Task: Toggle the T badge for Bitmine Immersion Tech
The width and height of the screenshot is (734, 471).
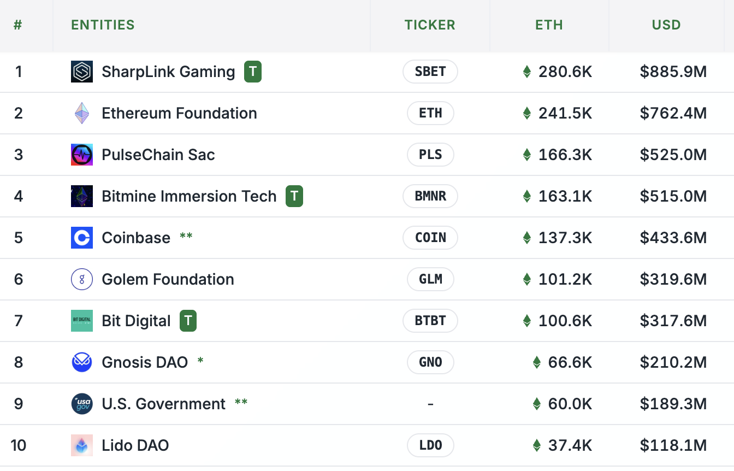Action: [x=294, y=196]
